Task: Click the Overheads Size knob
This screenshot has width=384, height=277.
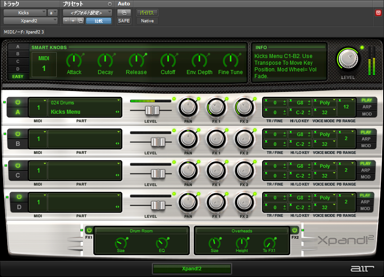Action: (214, 243)
